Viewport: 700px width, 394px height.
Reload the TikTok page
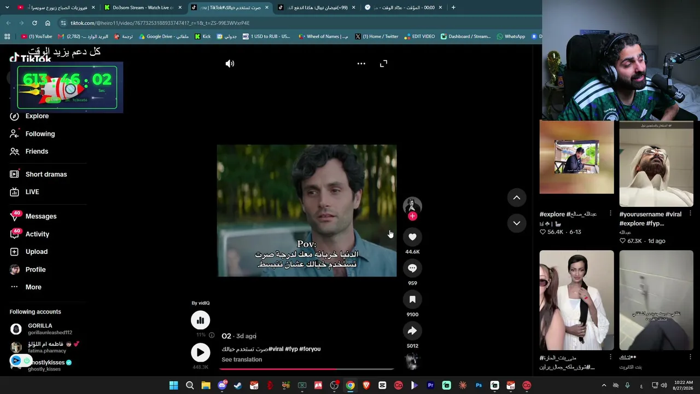click(x=34, y=23)
